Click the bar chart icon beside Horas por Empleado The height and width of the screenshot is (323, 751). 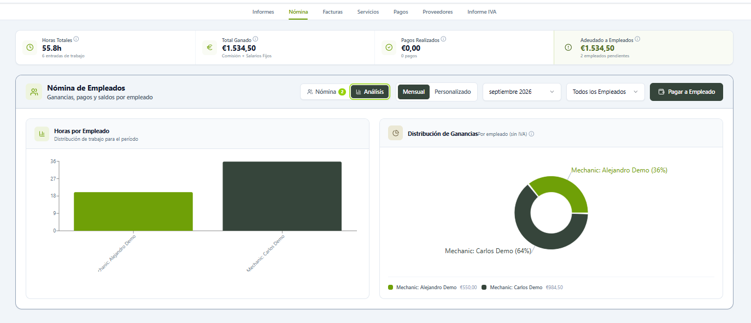coord(42,134)
